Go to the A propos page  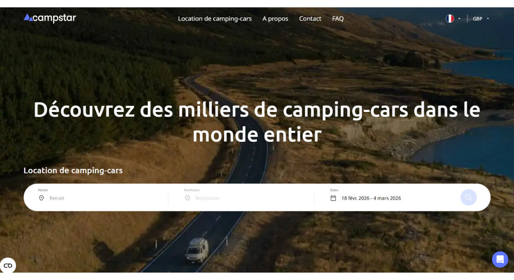tap(275, 19)
